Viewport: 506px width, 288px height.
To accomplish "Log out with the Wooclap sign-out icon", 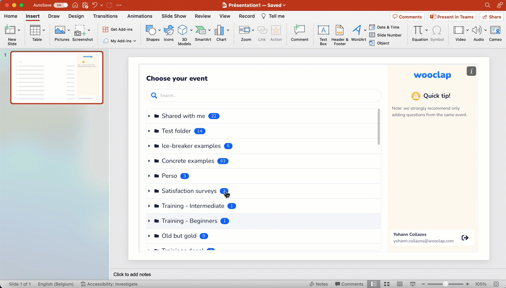I will [465, 238].
